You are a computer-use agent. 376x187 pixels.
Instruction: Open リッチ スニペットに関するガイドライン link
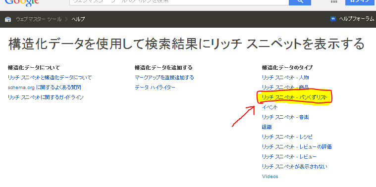coord(46,97)
